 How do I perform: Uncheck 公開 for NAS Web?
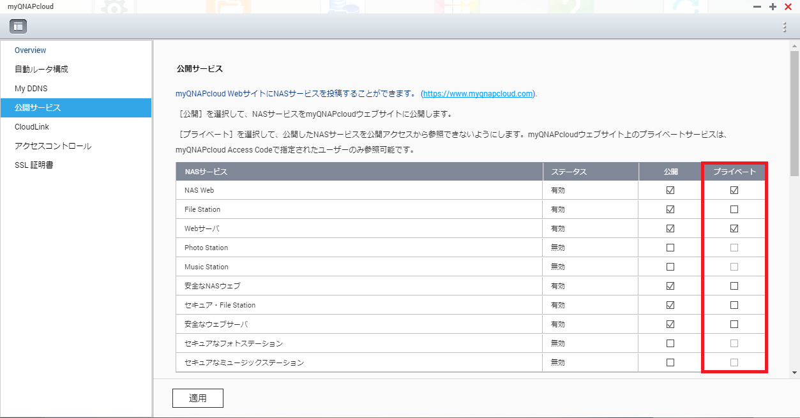[x=670, y=190]
